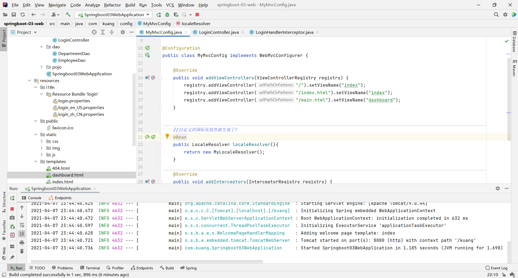Click the Open folder toolbar icon
Screen dimensions: 518x278
coord(5,15)
